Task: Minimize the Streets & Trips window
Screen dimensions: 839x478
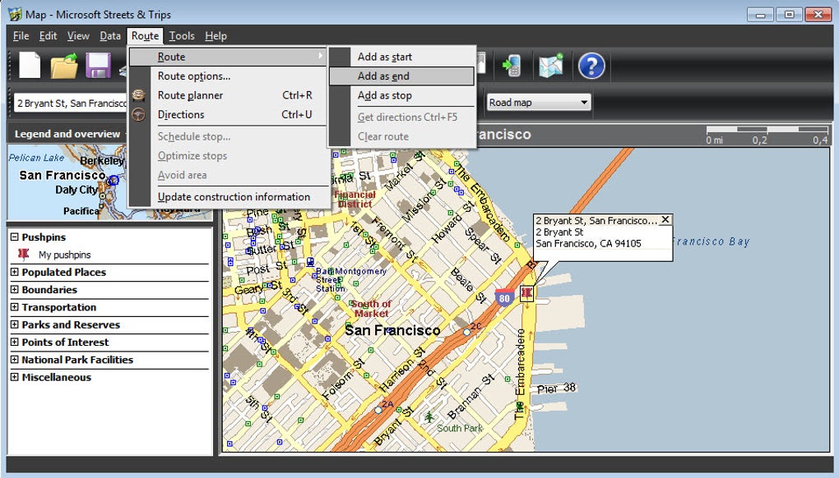Action: coord(760,15)
